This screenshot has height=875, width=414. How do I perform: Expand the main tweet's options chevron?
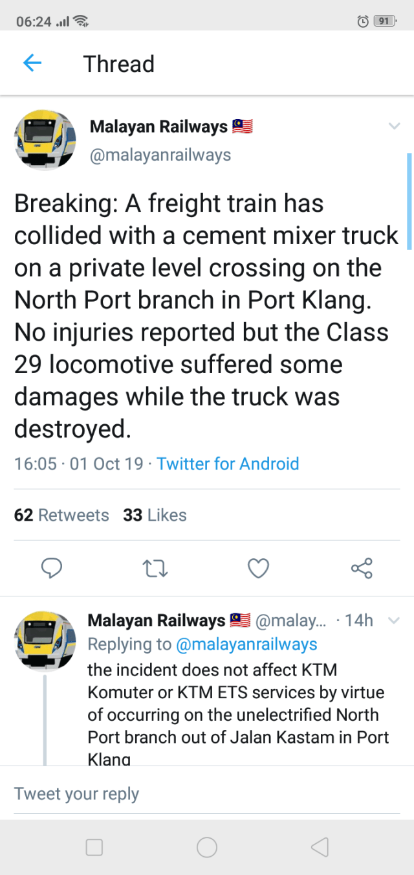(394, 126)
